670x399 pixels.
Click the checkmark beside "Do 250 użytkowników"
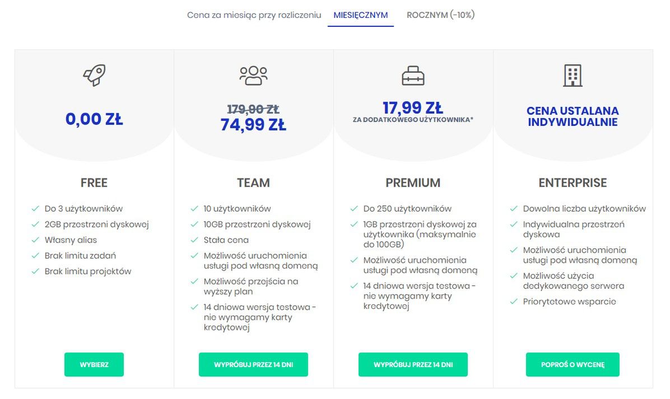point(354,209)
